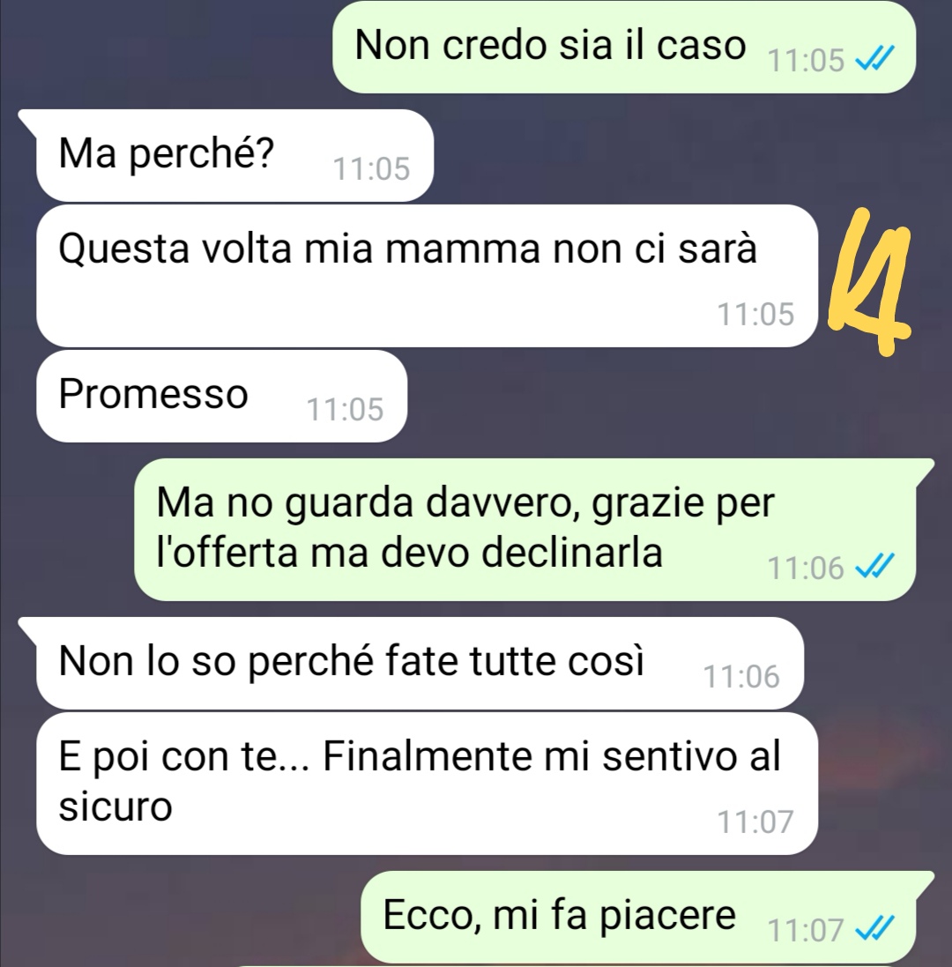Screen dimensions: 952x967
Task: Tap the 11:05 timestamp on 'Ma perché?'
Action: (371, 168)
